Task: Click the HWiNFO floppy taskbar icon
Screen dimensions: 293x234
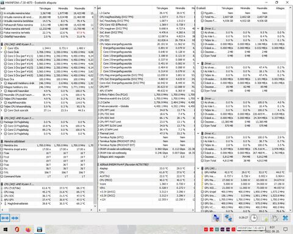Action: [x=40, y=230]
